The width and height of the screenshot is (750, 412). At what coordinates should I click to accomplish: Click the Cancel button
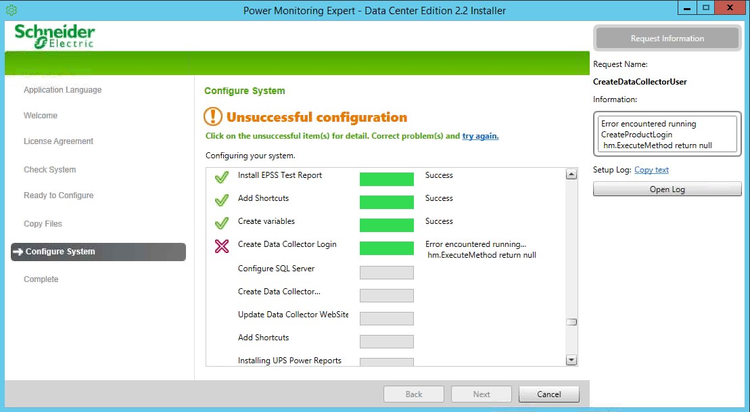pyautogui.click(x=548, y=394)
